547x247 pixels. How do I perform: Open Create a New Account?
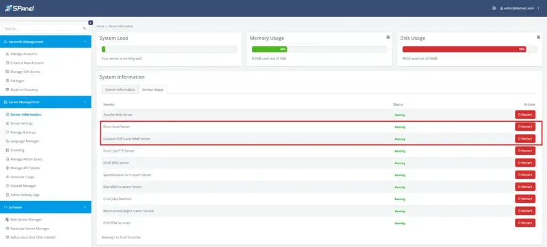tap(27, 63)
